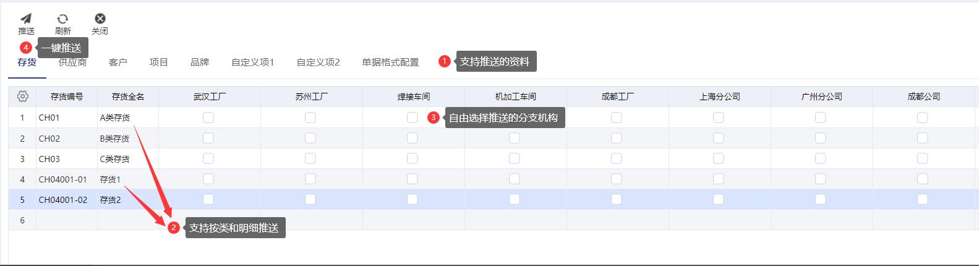Click the 推送 paper-plane icon

click(26, 19)
